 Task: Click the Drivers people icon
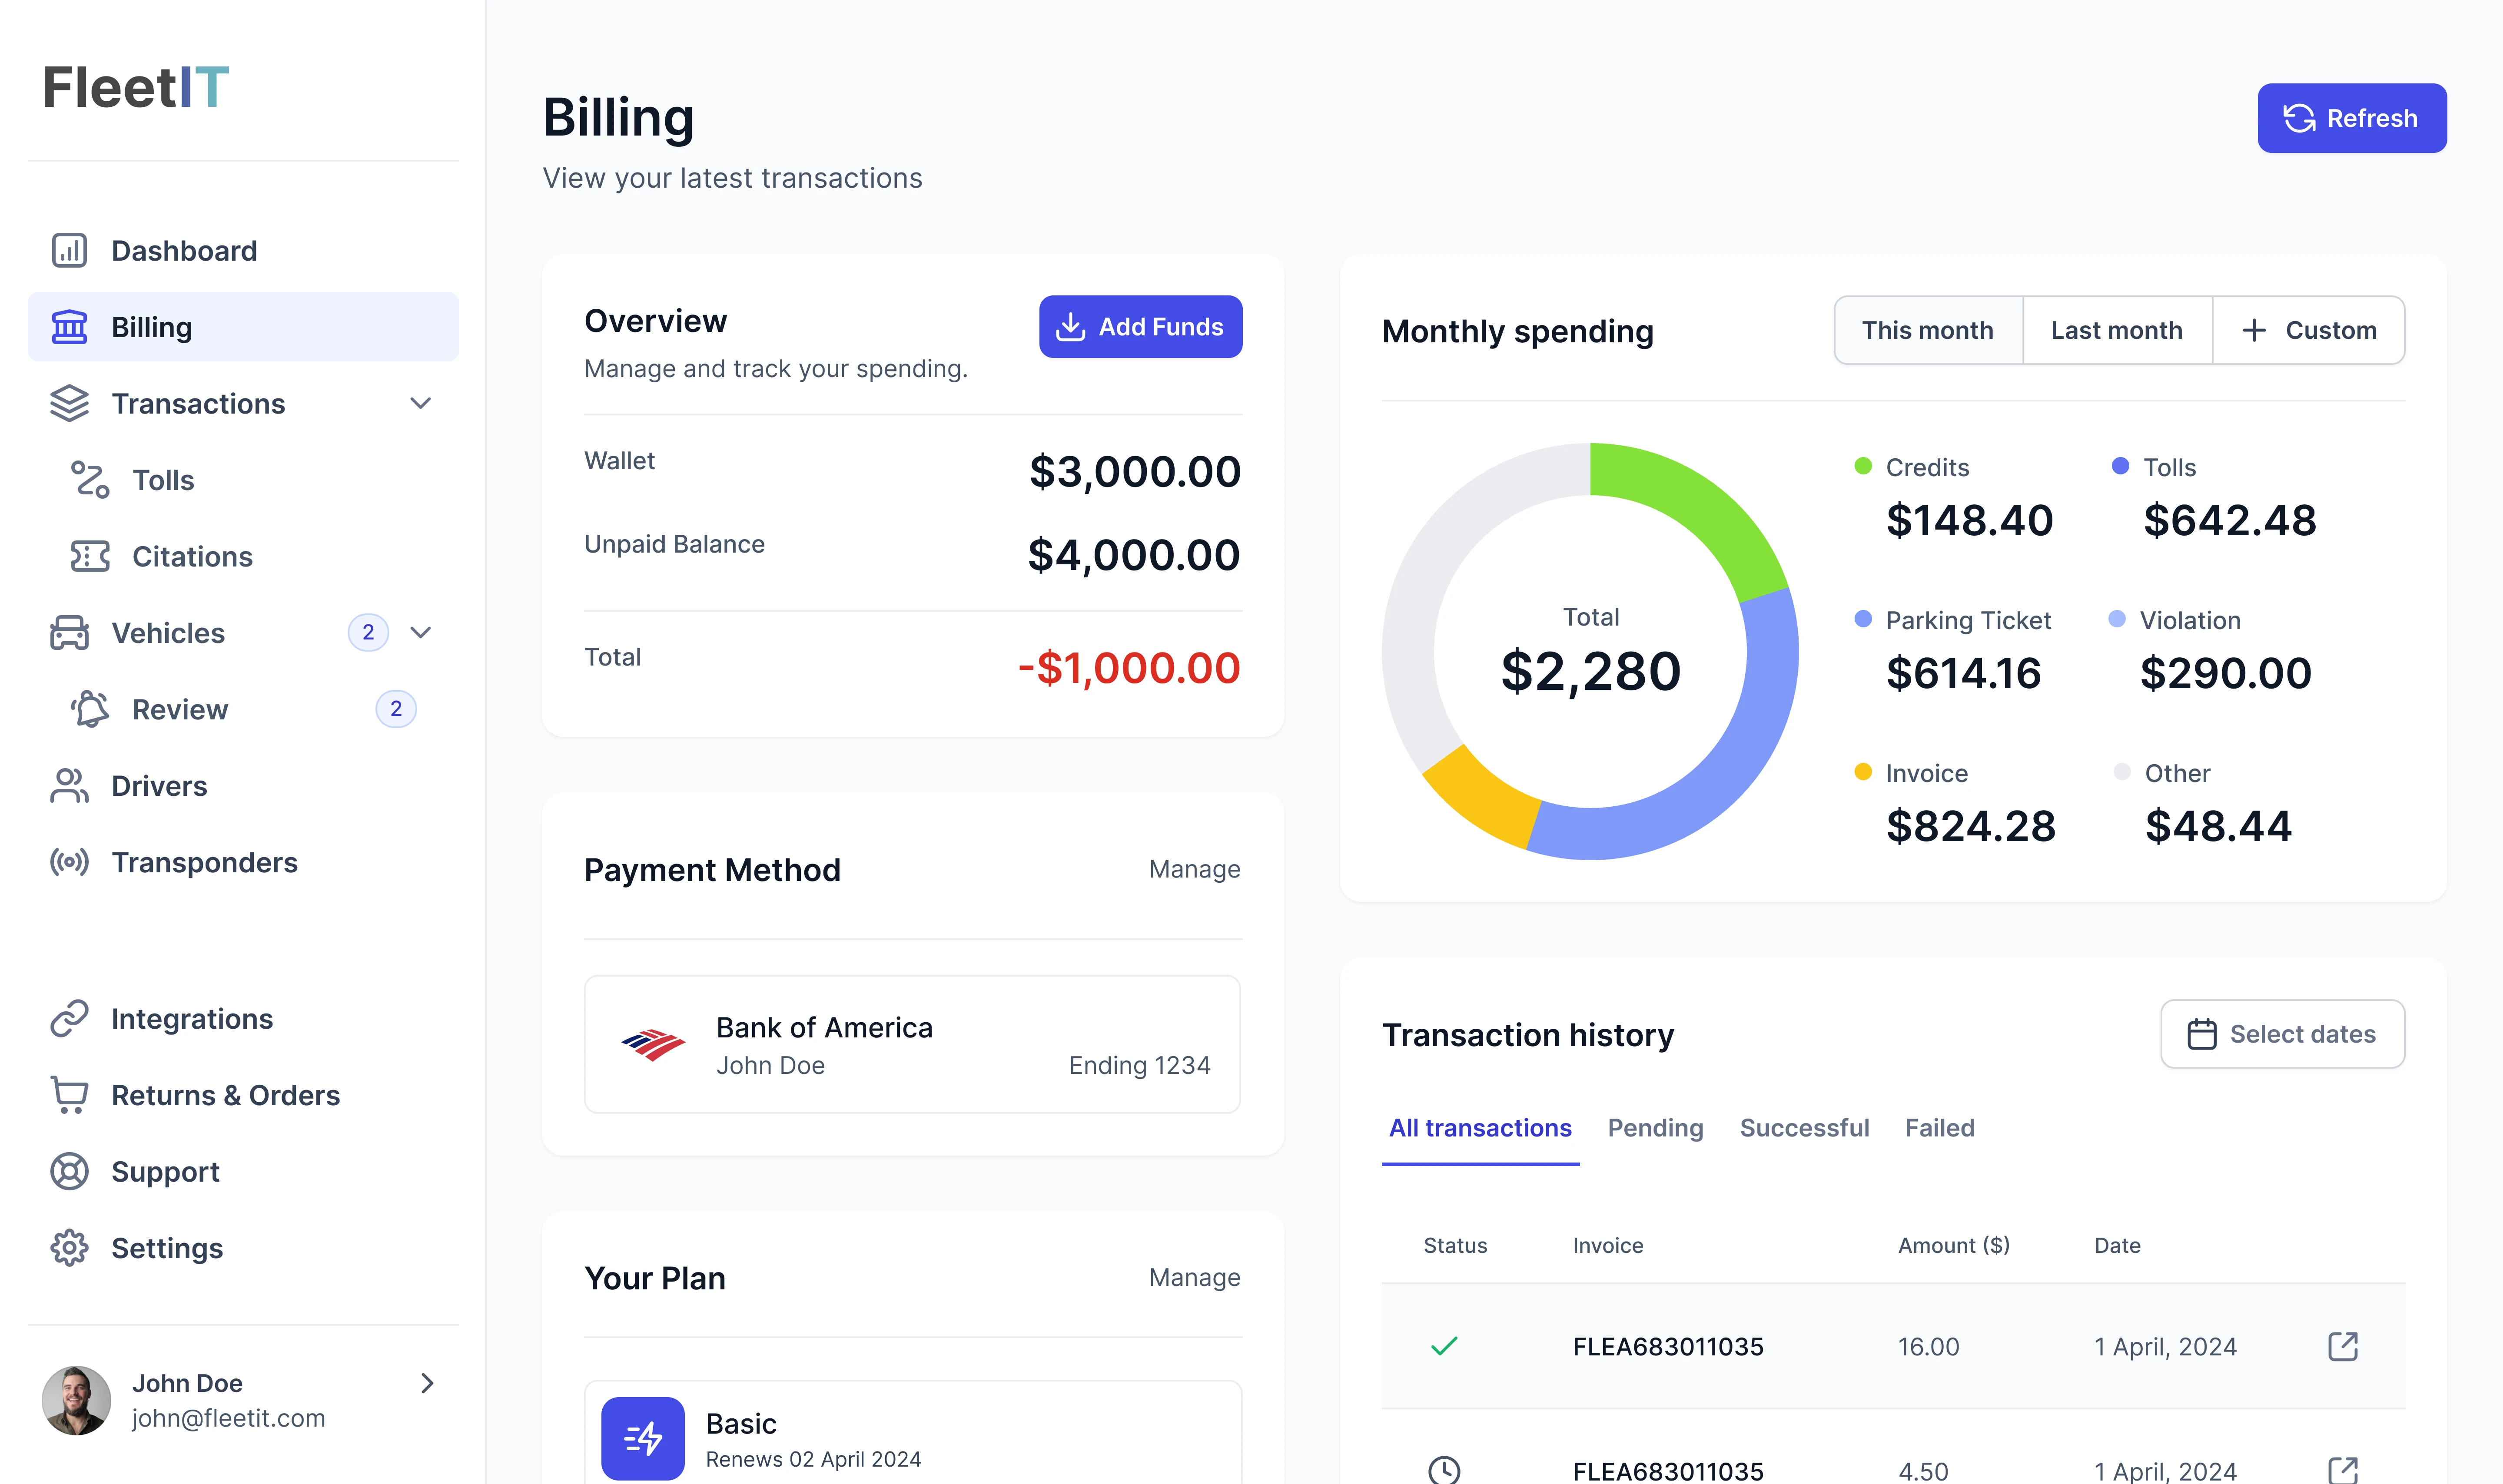69,786
